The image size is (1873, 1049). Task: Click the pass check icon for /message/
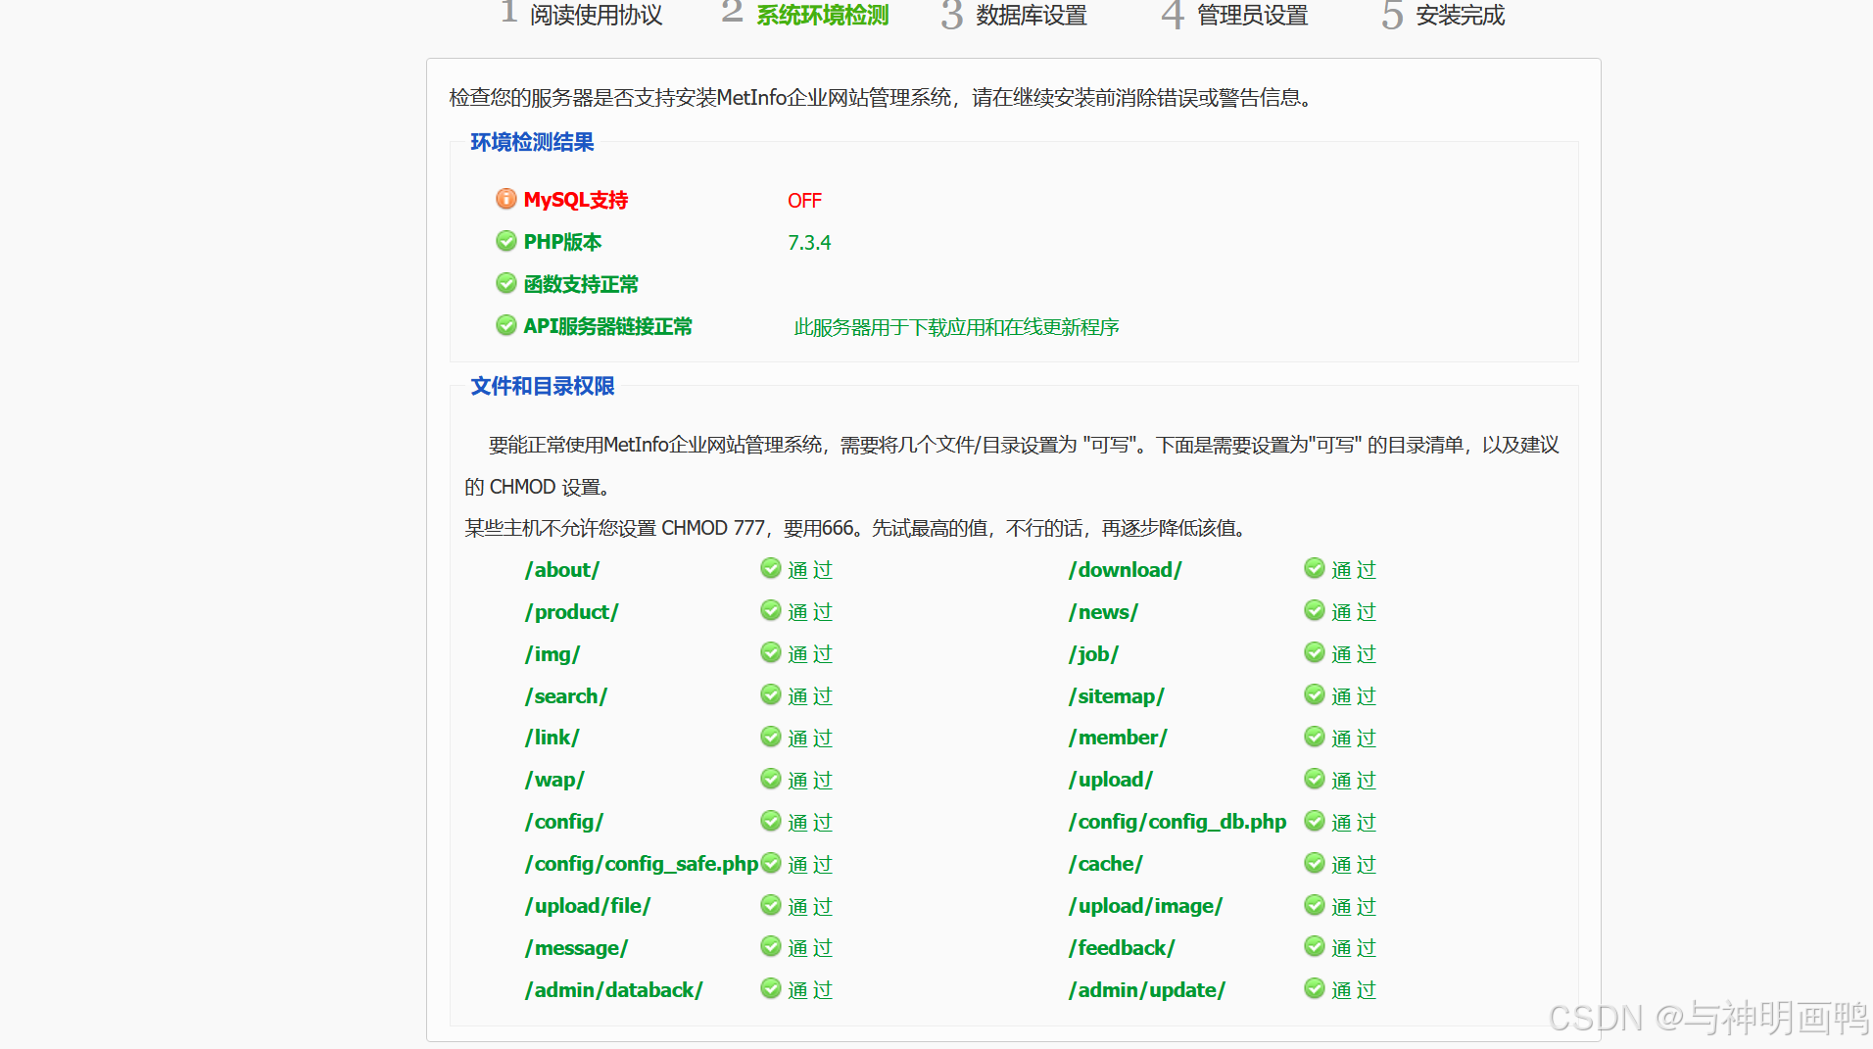tap(771, 946)
